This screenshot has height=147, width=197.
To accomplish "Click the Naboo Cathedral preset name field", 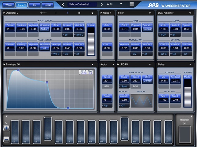I will (82, 4).
